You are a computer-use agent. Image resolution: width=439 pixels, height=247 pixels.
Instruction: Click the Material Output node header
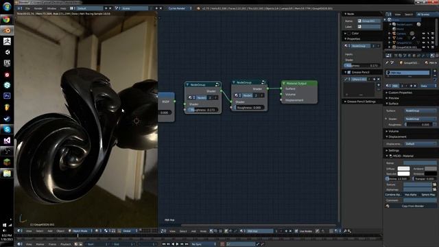coord(299,83)
